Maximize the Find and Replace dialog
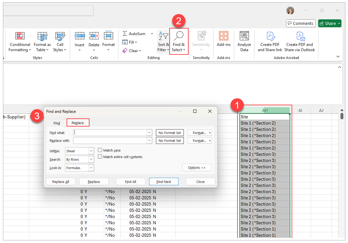This screenshot has height=243, width=348. point(195,111)
